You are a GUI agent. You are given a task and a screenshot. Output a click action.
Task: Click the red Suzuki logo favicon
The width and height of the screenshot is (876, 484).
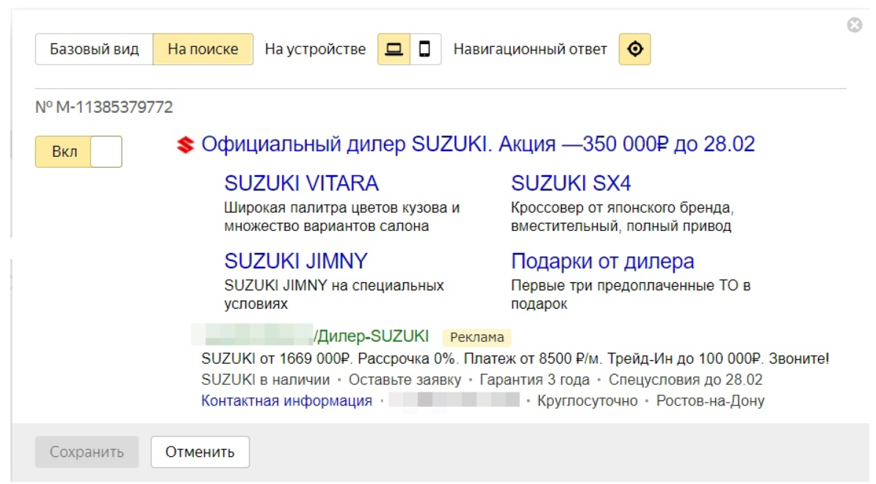click(186, 144)
